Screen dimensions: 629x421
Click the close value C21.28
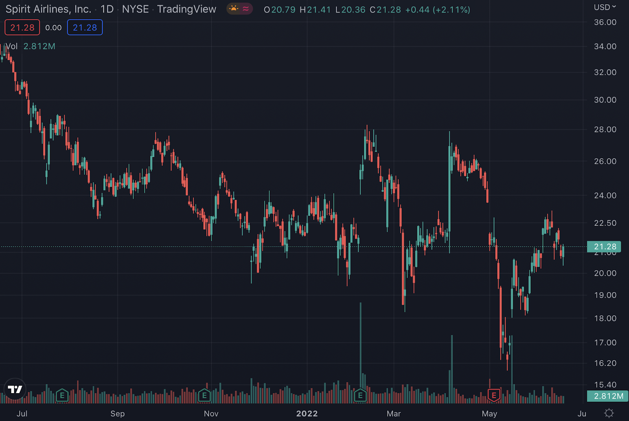click(385, 9)
